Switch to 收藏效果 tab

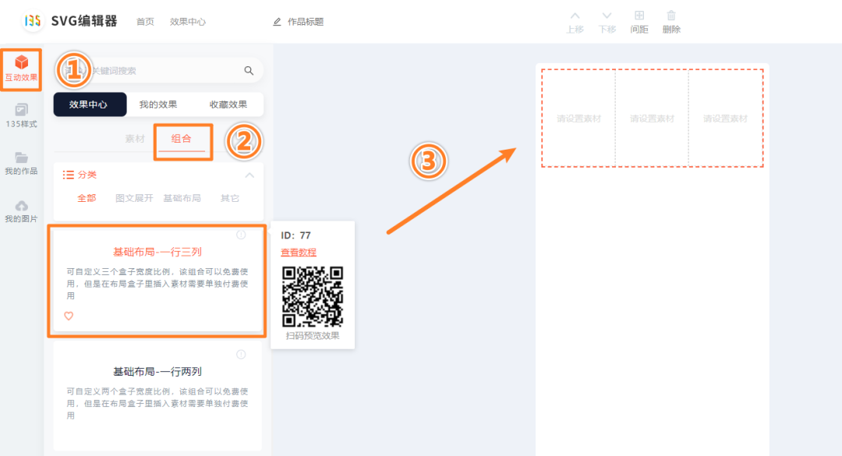(x=228, y=104)
